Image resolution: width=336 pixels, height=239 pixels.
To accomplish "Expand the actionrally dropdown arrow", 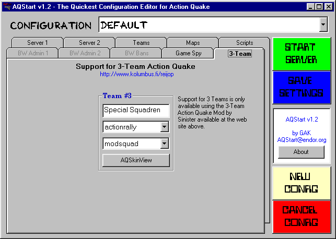I will [165, 127].
